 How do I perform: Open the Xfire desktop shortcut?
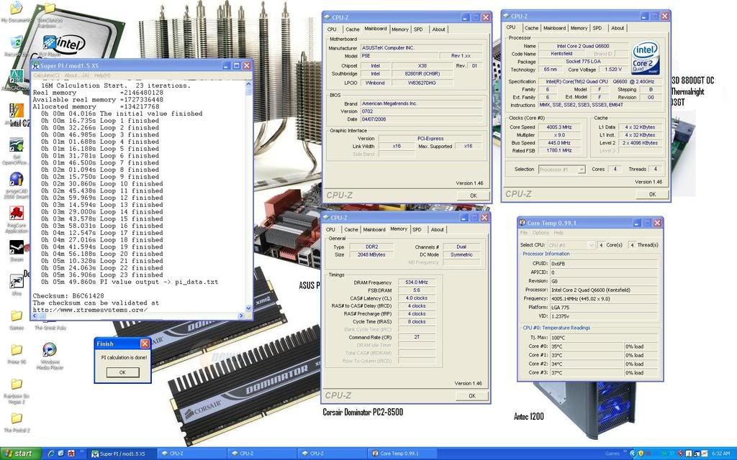pyautogui.click(x=16, y=282)
